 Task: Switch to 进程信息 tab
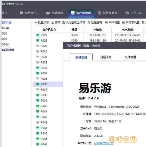[106, 57]
